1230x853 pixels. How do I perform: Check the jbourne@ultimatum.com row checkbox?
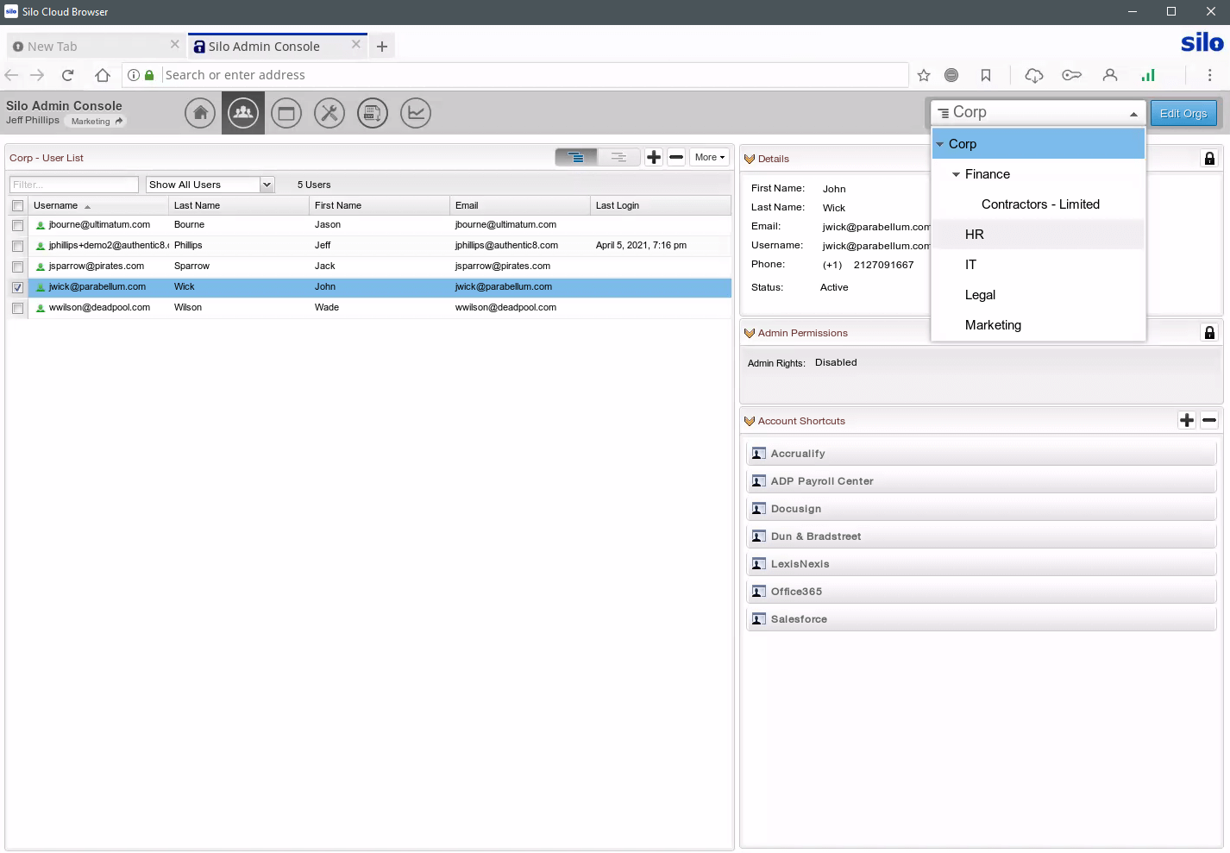pos(17,225)
